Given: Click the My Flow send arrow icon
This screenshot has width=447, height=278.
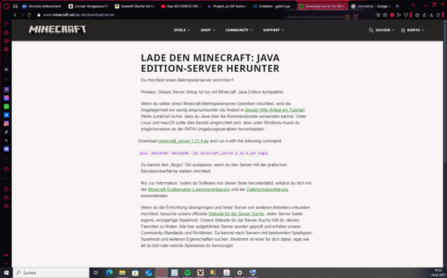Looking at the screenshot, I should pyautogui.click(x=399, y=15).
